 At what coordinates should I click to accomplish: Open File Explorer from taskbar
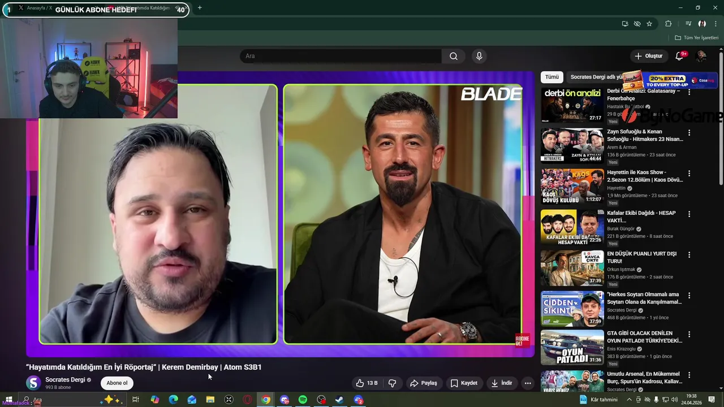pos(210,400)
